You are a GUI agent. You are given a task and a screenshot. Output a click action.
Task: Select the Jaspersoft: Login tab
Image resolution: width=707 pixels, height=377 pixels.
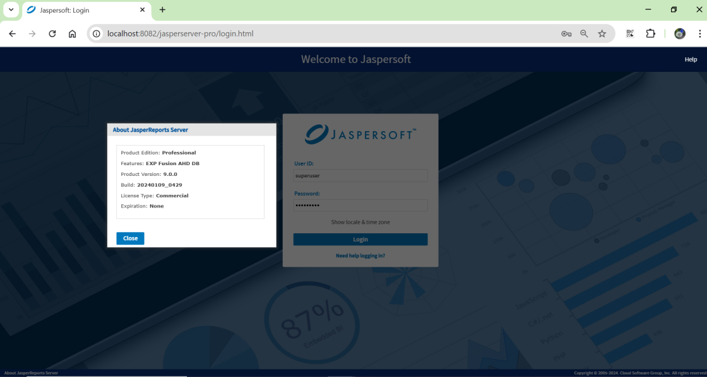[x=82, y=10]
